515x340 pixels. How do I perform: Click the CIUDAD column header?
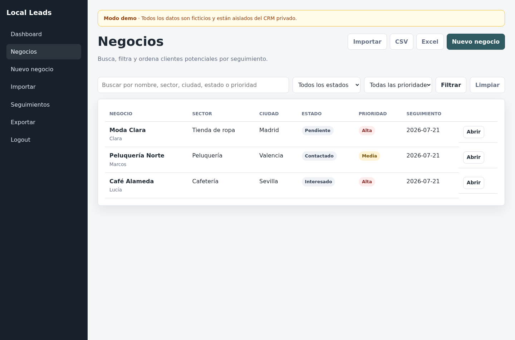click(x=269, y=114)
